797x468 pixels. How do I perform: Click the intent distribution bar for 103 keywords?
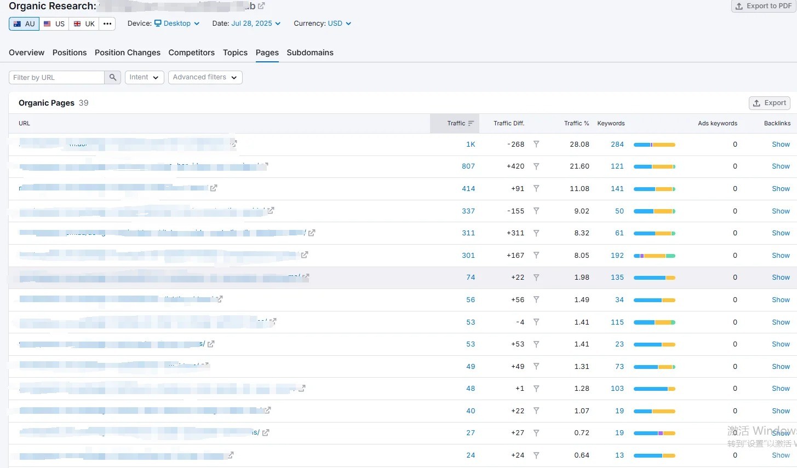pyautogui.click(x=655, y=389)
